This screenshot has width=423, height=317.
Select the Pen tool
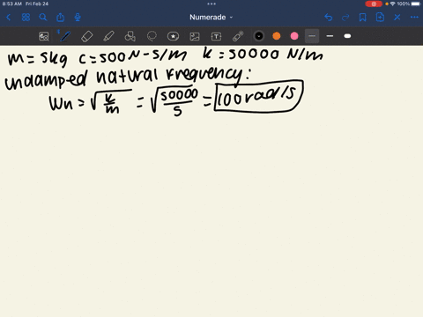click(x=65, y=36)
